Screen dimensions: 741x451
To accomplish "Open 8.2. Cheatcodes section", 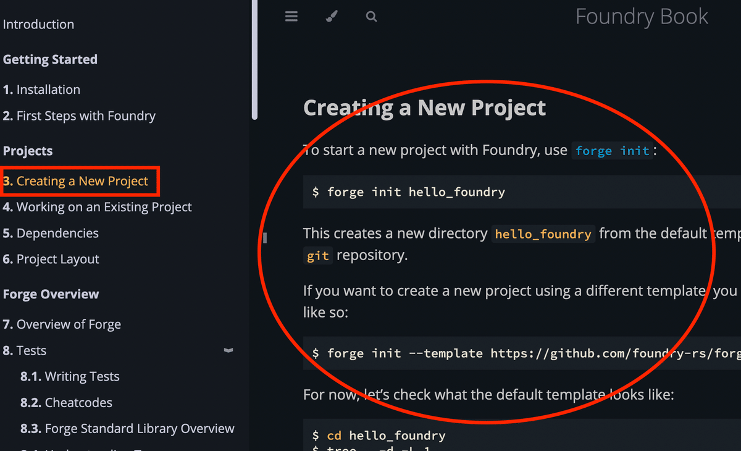I will click(66, 402).
